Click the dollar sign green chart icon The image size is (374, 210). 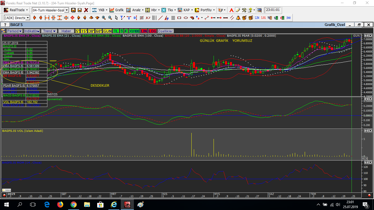point(276,18)
